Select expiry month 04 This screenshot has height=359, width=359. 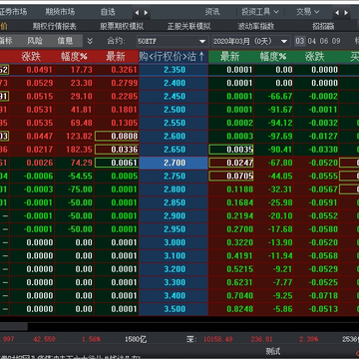click(312, 41)
